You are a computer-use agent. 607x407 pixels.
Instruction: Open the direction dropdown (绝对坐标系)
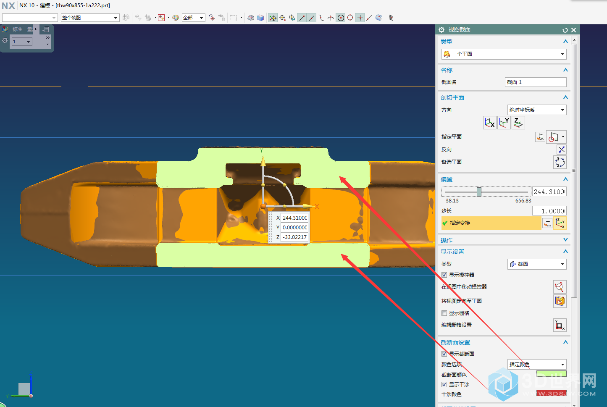pos(537,110)
